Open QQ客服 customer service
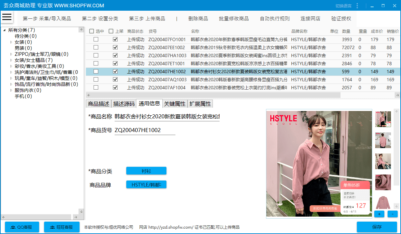 click(x=22, y=227)
